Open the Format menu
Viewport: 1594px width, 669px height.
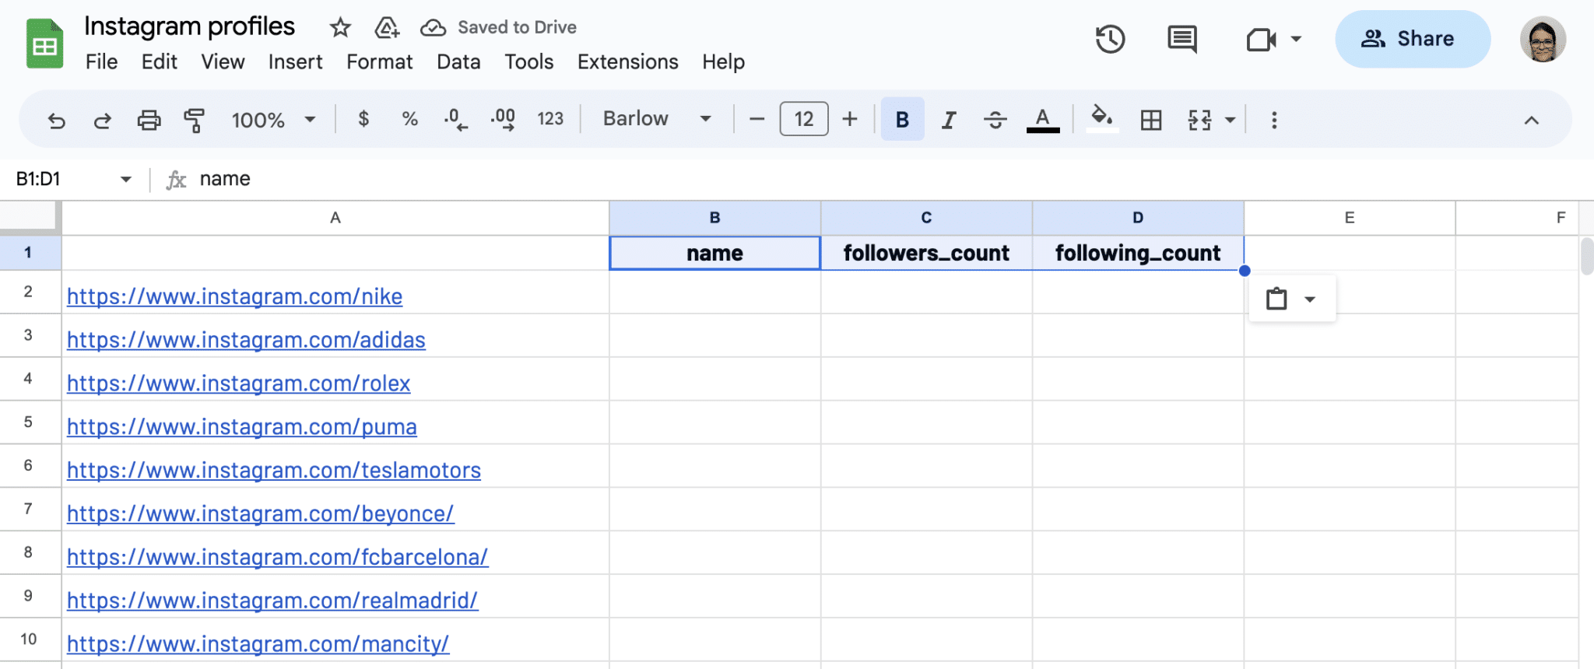pos(379,61)
